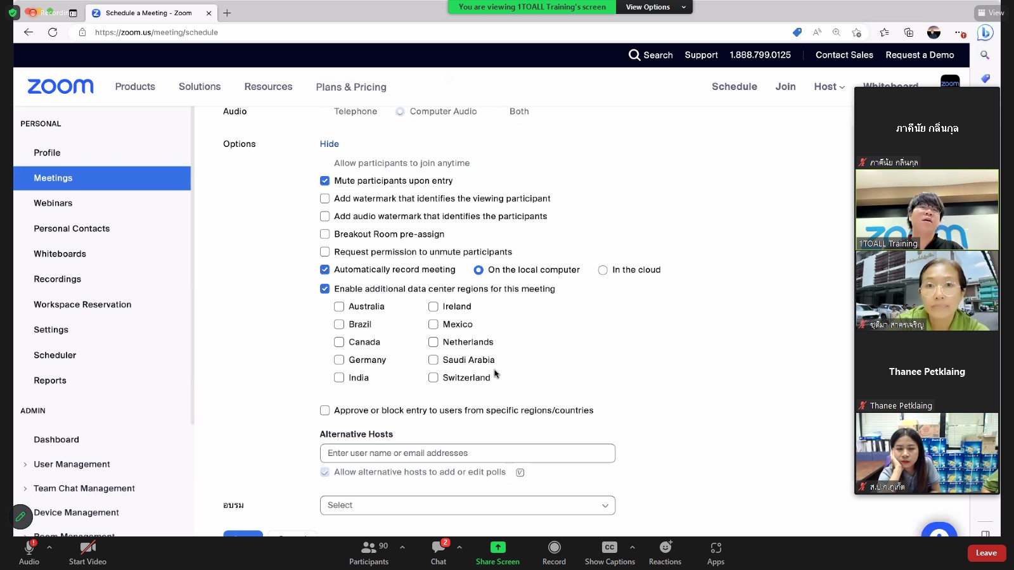The height and width of the screenshot is (570, 1014).
Task: Open the Chat options caret arrow
Action: 459,547
